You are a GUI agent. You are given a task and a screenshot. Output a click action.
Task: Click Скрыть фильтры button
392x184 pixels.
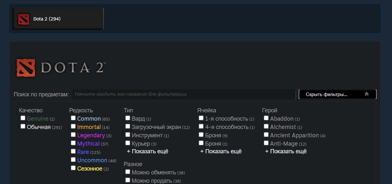[x=338, y=94]
